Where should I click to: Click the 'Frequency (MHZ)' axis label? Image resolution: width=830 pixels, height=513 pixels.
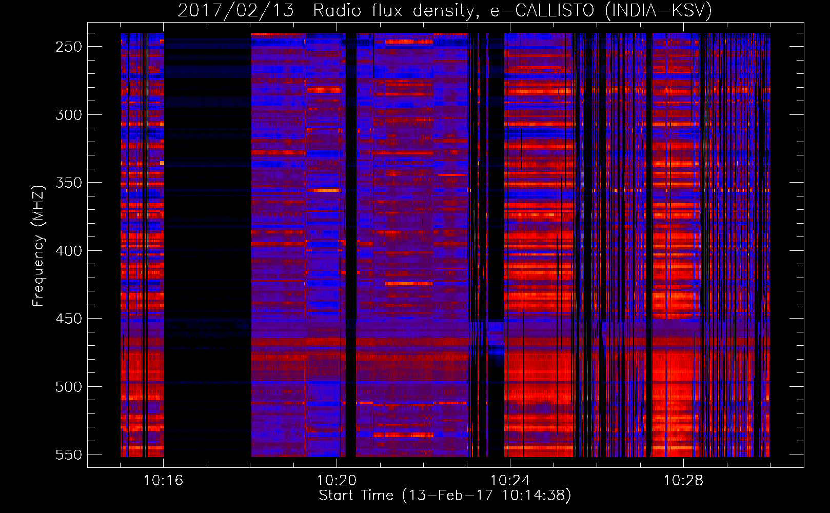(38, 246)
